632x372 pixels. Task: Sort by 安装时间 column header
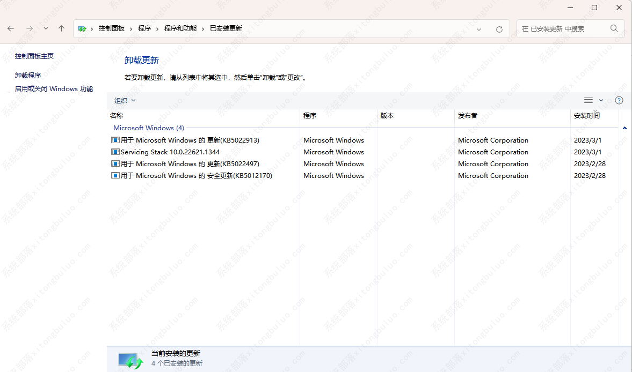pos(587,116)
